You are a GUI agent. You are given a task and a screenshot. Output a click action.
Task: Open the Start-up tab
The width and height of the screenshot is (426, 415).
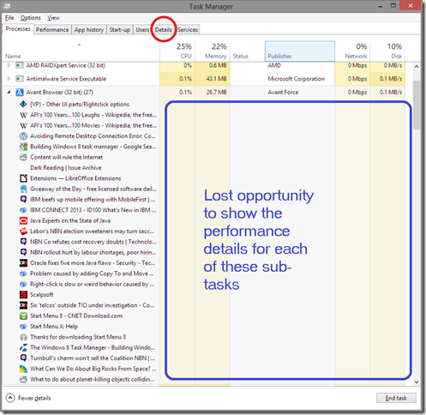coord(119,30)
